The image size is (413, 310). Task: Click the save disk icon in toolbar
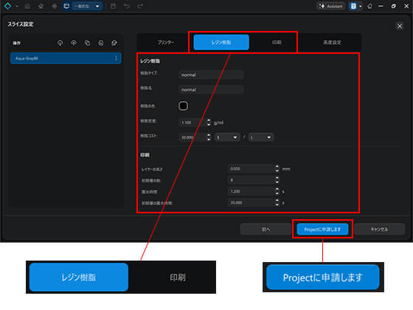tap(114, 6)
